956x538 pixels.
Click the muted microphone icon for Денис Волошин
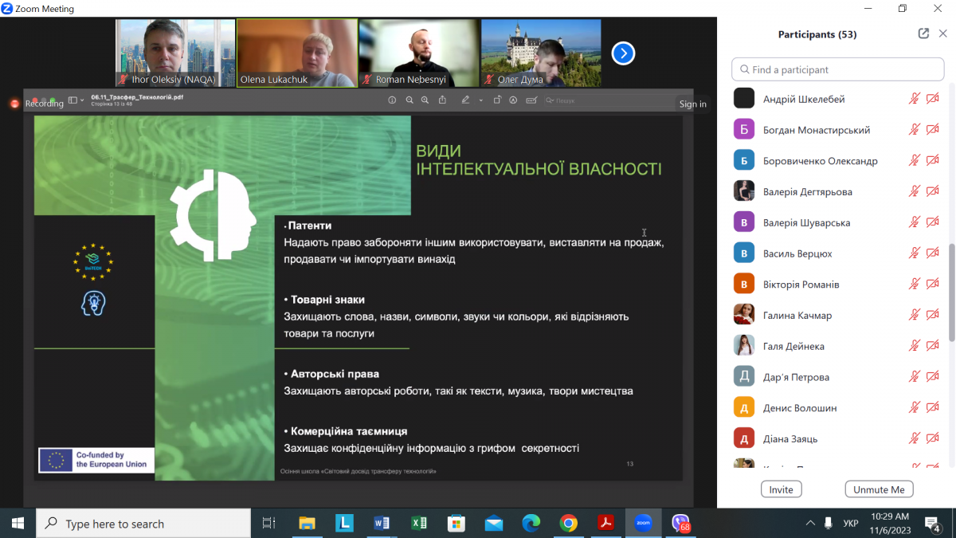click(x=915, y=408)
